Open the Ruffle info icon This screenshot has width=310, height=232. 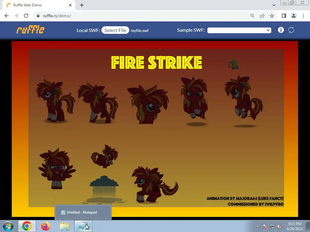point(281,30)
